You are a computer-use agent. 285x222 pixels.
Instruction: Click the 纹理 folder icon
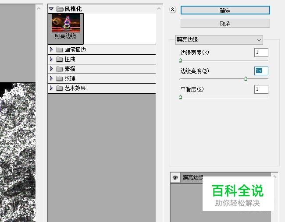pos(59,78)
